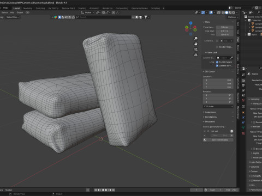The image size is (262, 196).
Task: Open the Output properties tab icon
Action: 243,85
